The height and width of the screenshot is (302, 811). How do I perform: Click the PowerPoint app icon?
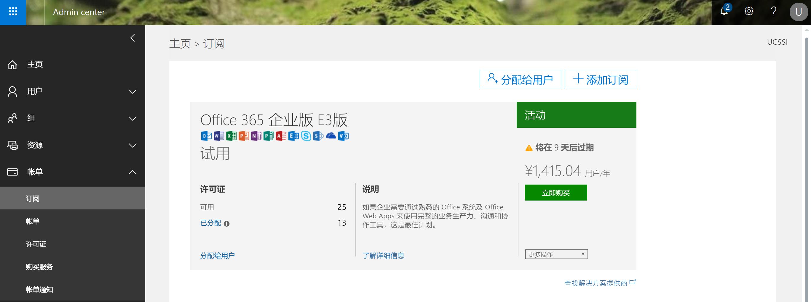pos(244,136)
